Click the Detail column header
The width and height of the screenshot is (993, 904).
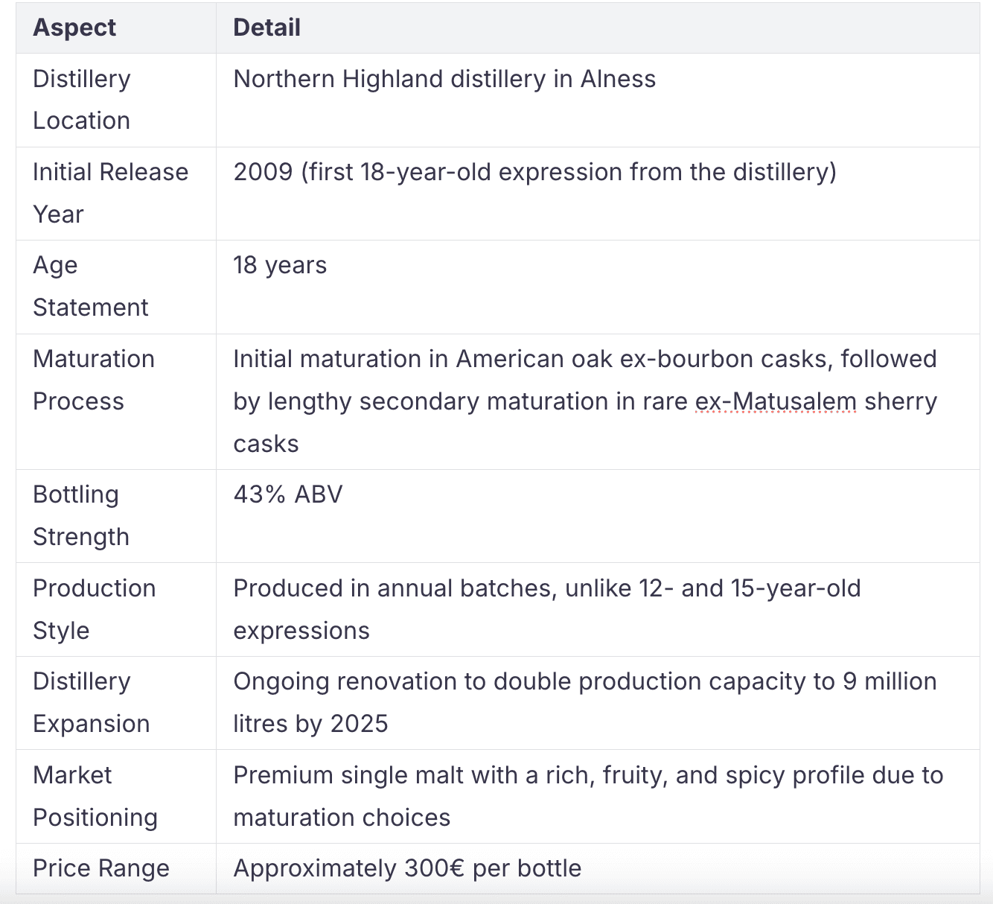(x=266, y=28)
